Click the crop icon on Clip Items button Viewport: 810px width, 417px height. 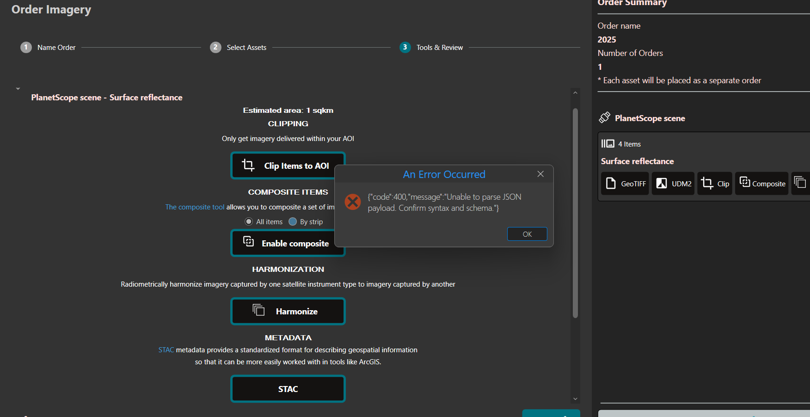click(248, 165)
